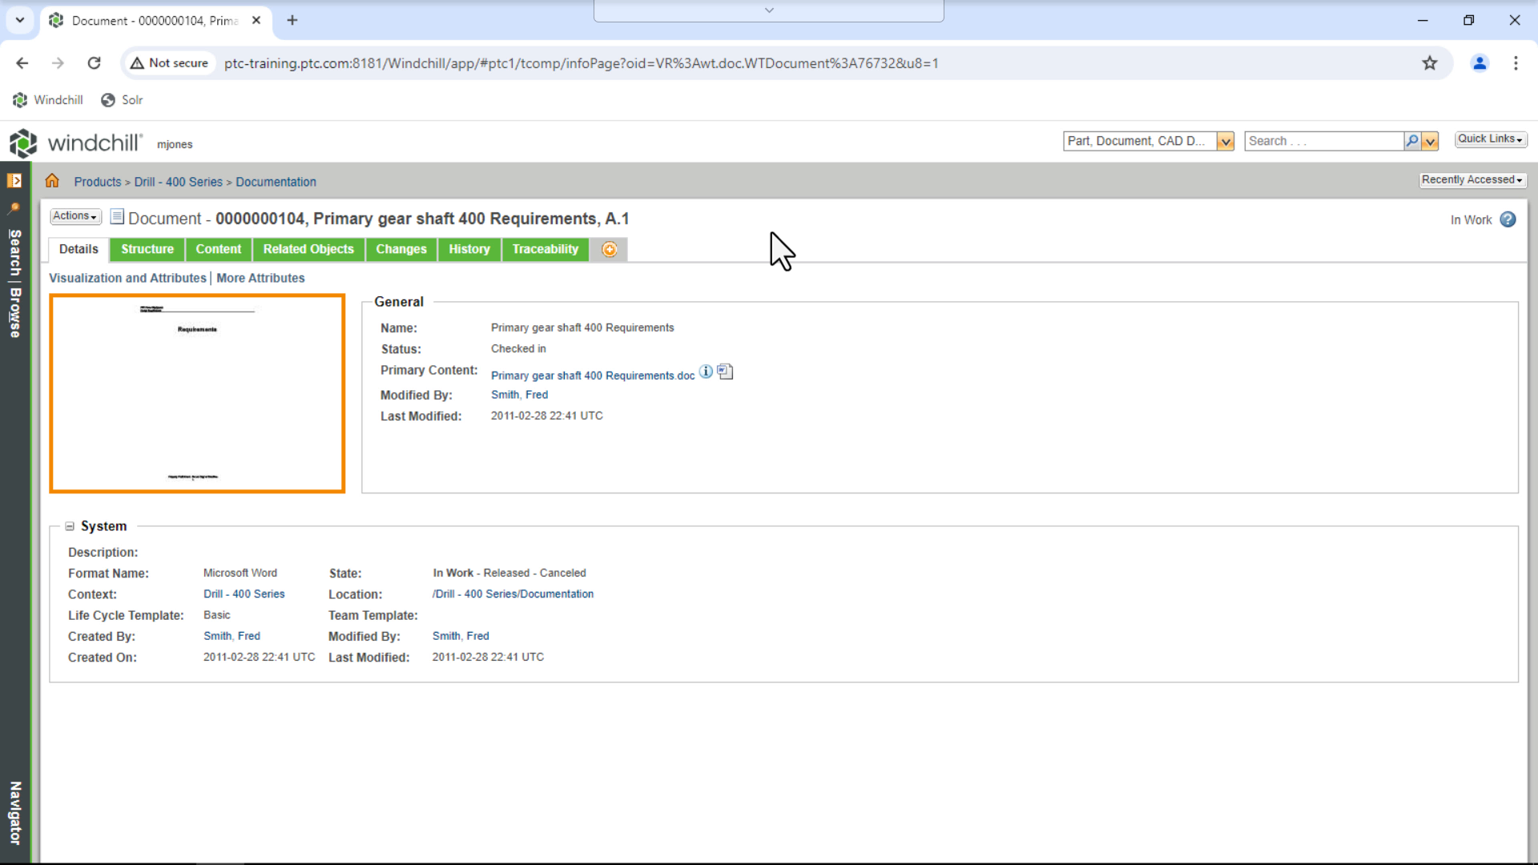Open the Recently Accessed dropdown

pos(1472,180)
